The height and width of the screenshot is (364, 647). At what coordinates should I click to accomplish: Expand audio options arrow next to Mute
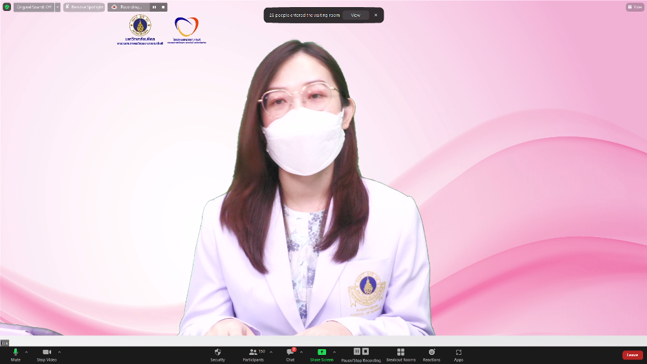click(x=27, y=352)
